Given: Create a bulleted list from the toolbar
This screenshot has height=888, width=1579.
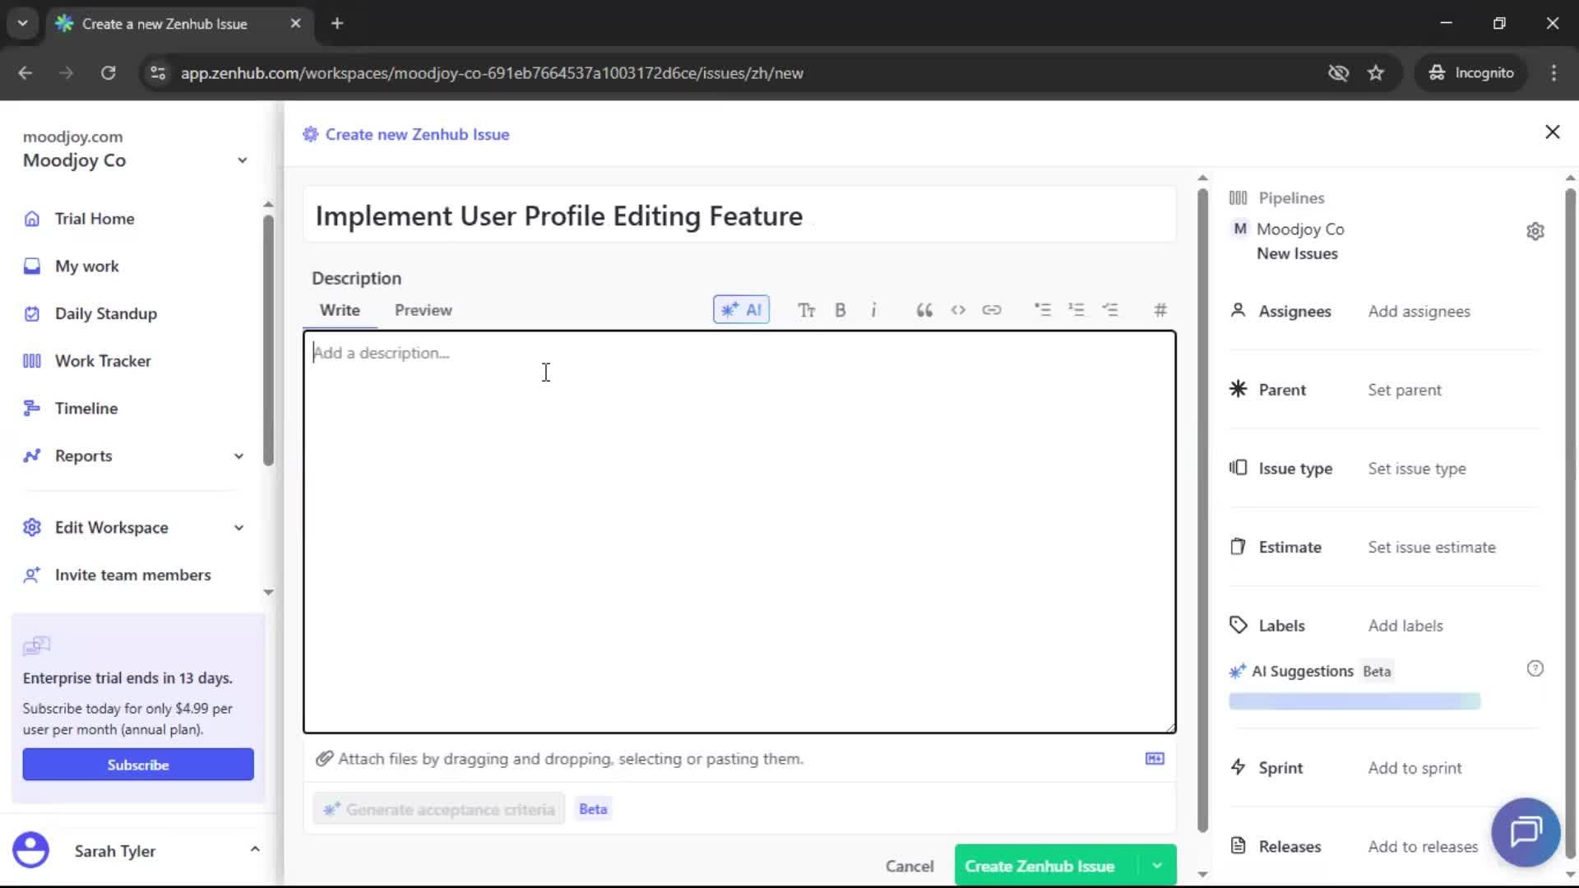Looking at the screenshot, I should tap(1043, 310).
